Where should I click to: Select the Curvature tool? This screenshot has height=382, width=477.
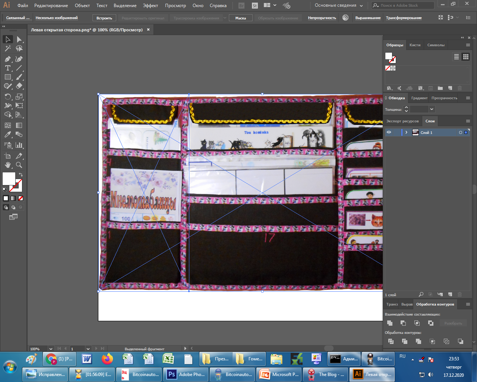point(19,59)
